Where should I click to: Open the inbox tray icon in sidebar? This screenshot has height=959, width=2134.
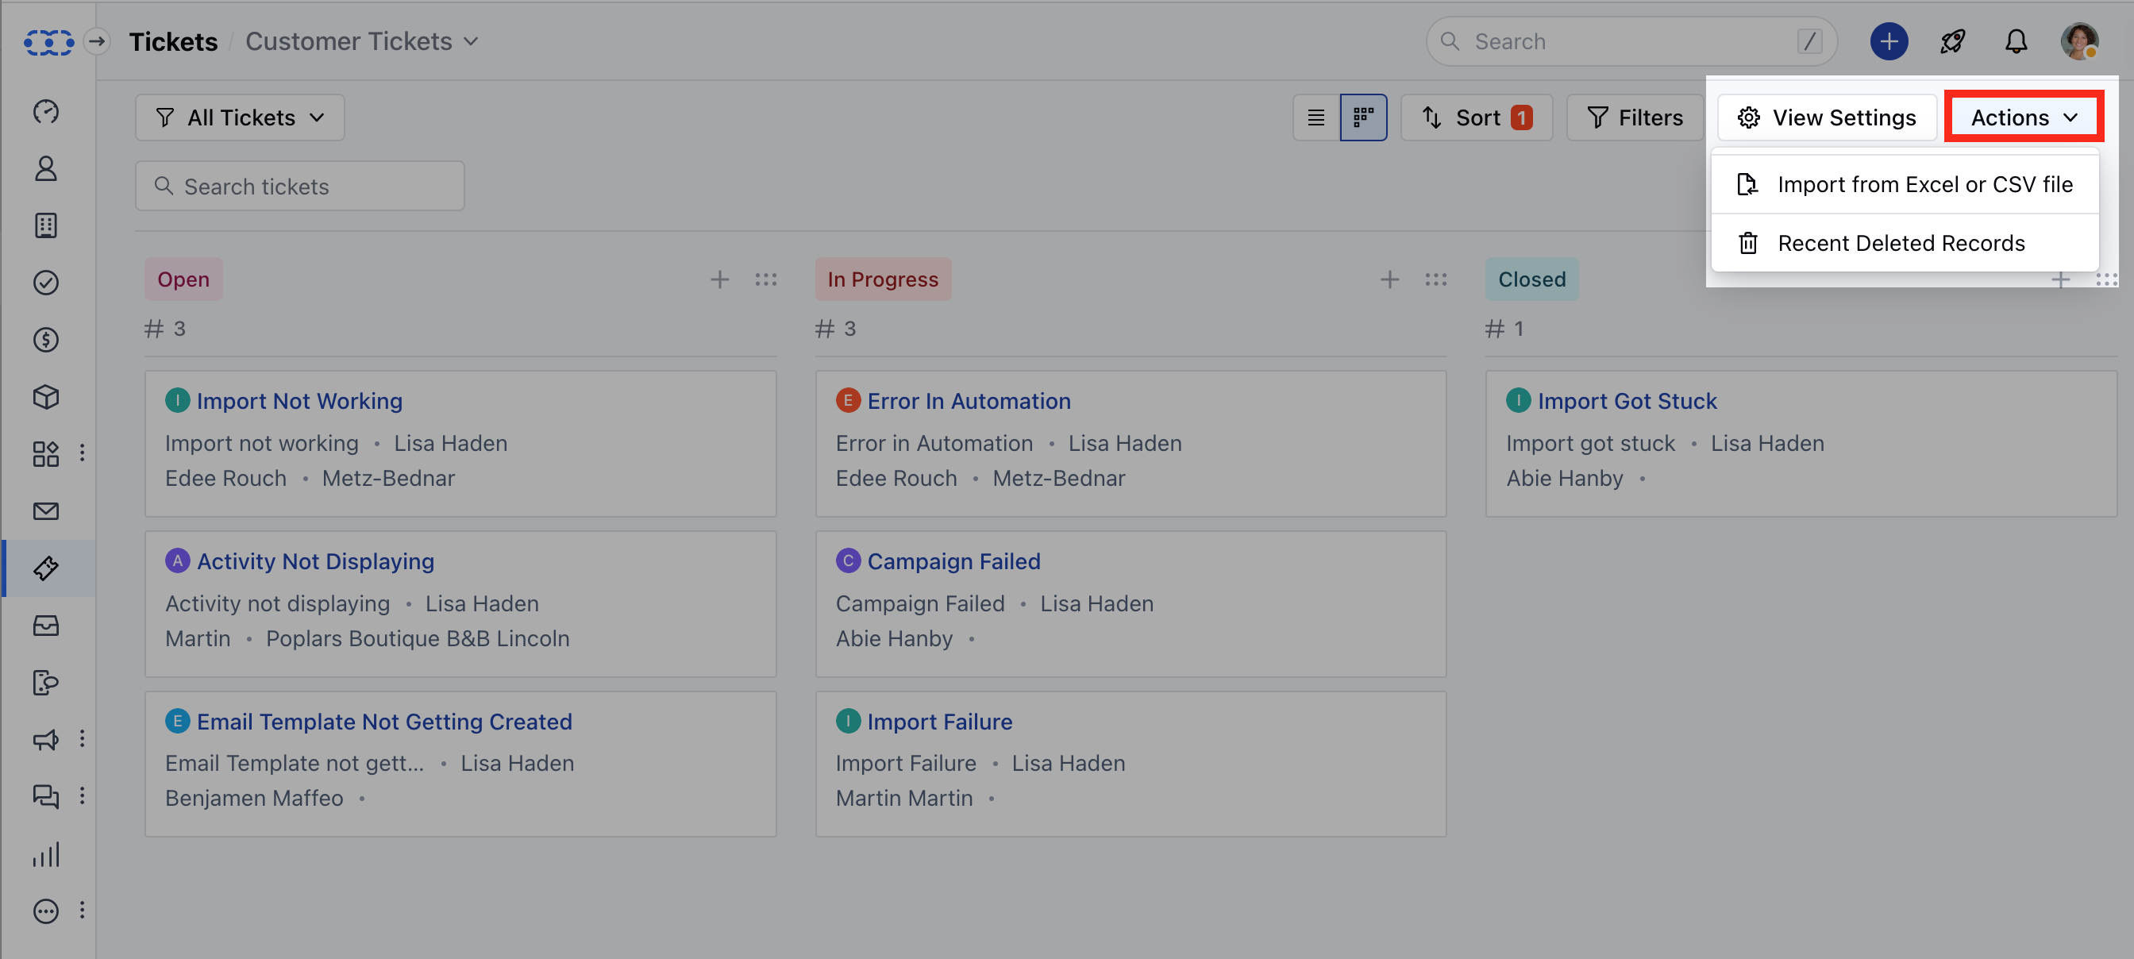(45, 626)
